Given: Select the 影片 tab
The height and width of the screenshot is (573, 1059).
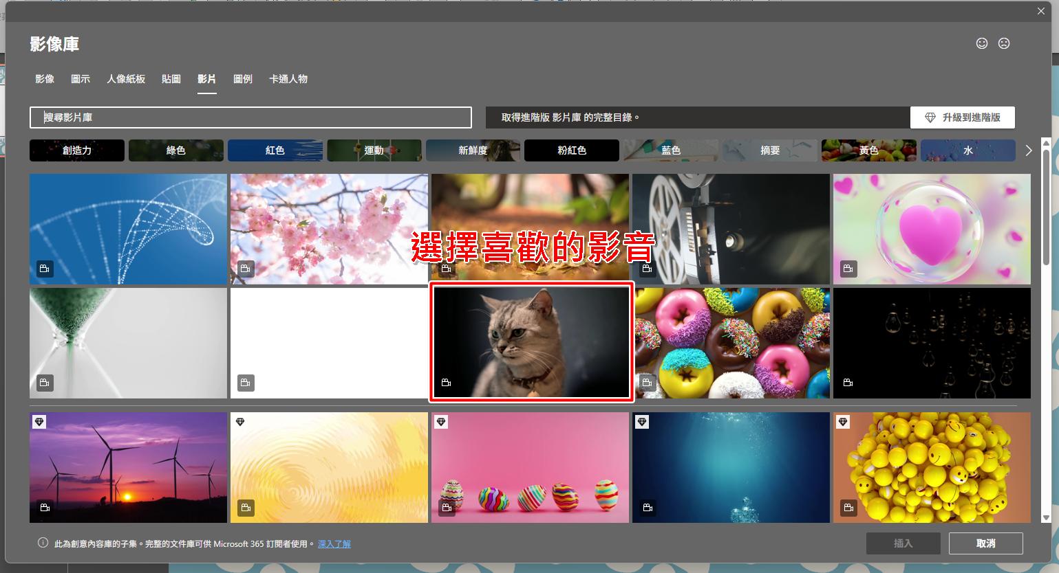Looking at the screenshot, I should [206, 79].
